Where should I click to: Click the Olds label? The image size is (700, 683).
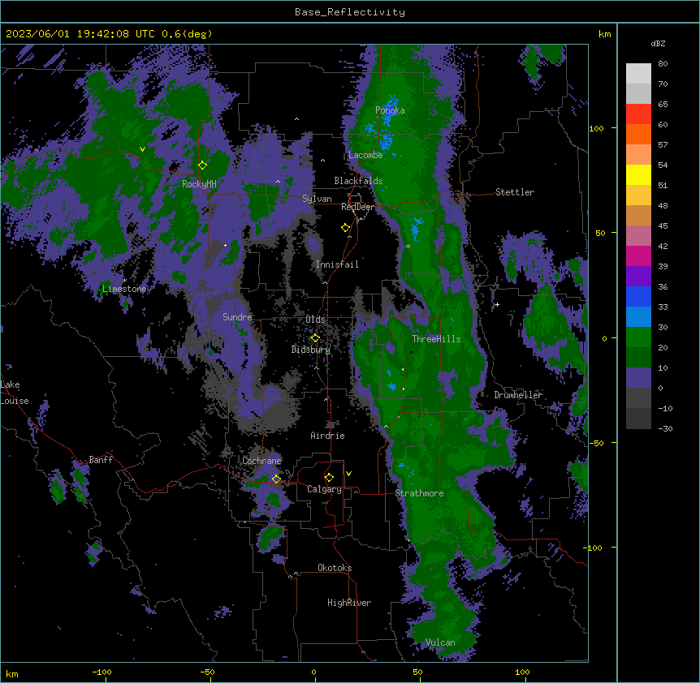point(315,320)
